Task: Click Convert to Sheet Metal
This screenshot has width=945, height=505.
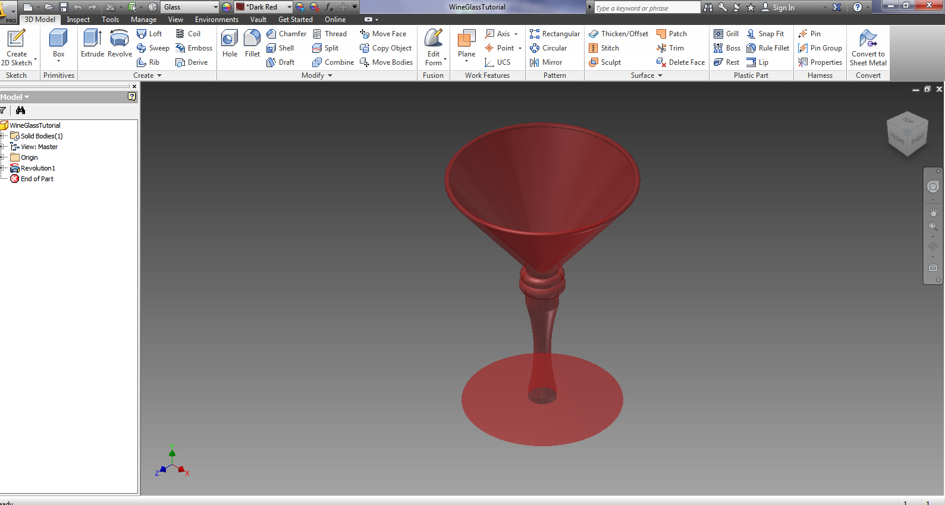Action: [x=868, y=48]
